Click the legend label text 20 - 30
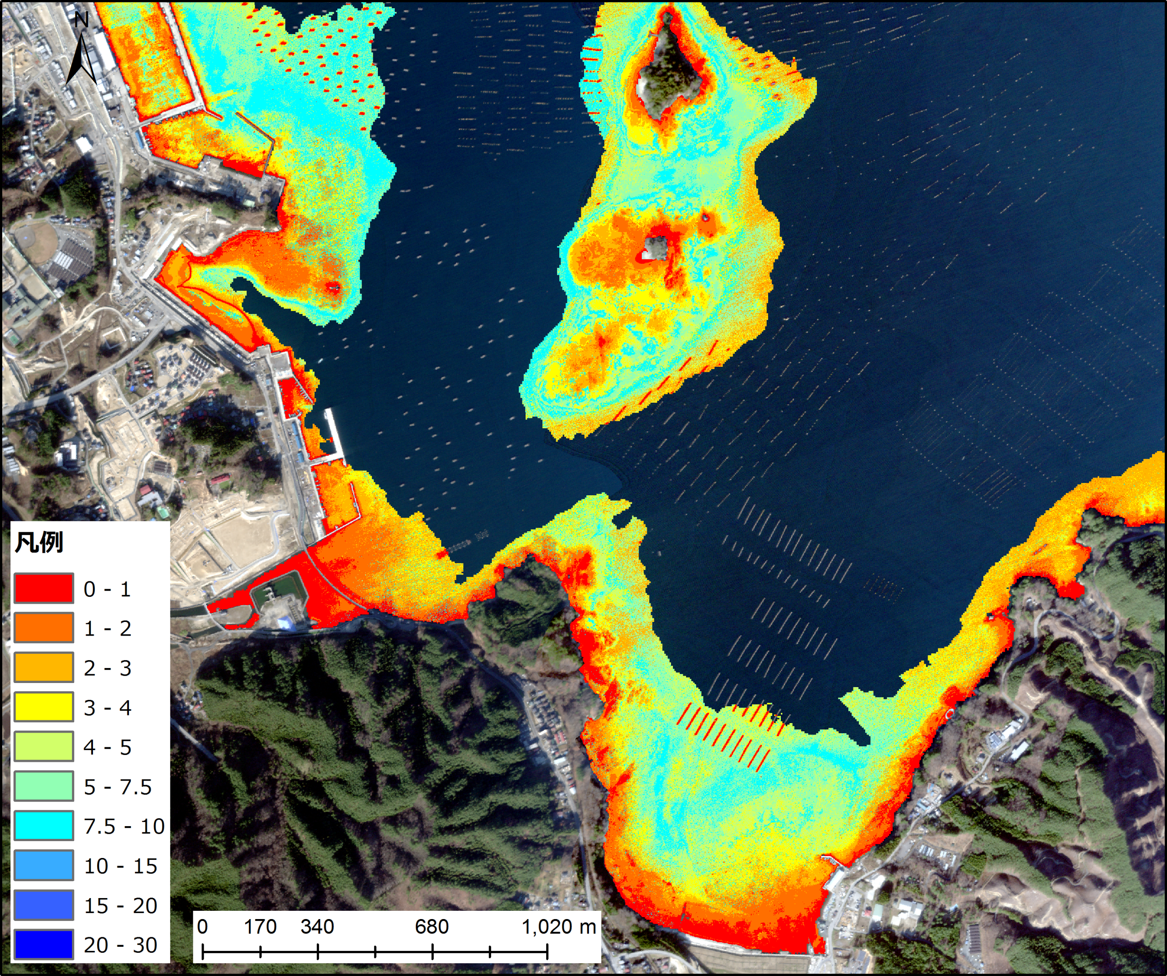Viewport: 1167px width, 976px height. point(121,945)
